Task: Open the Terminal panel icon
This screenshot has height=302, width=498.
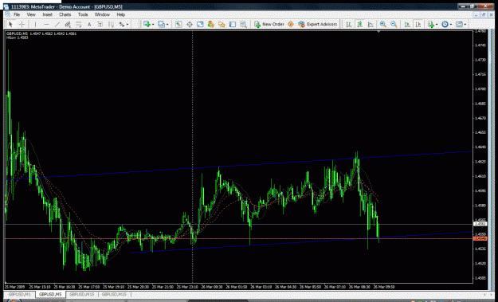Action: pyautogui.click(x=233, y=24)
